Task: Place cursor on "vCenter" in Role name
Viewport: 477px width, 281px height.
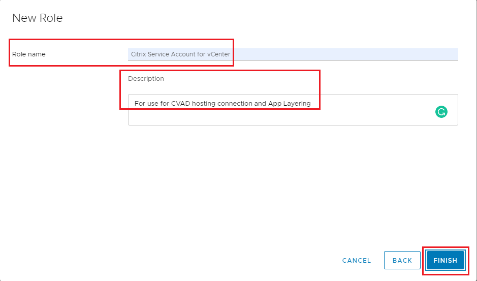Action: pos(219,54)
